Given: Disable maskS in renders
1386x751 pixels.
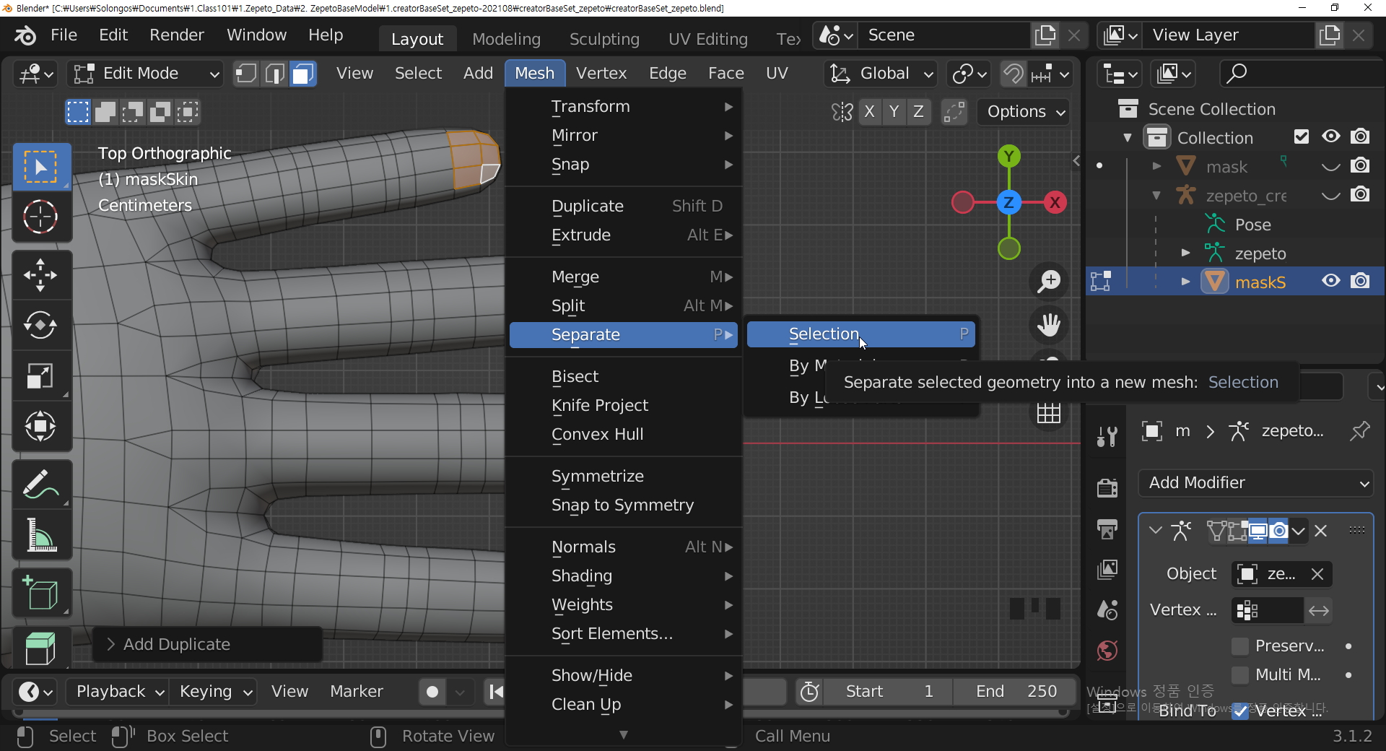Looking at the screenshot, I should click(x=1360, y=282).
